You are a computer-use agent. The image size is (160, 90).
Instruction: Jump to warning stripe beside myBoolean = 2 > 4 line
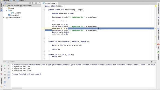click(x=155, y=28)
